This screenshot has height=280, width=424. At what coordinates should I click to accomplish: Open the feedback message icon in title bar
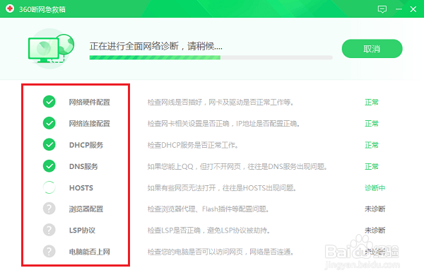click(382, 9)
